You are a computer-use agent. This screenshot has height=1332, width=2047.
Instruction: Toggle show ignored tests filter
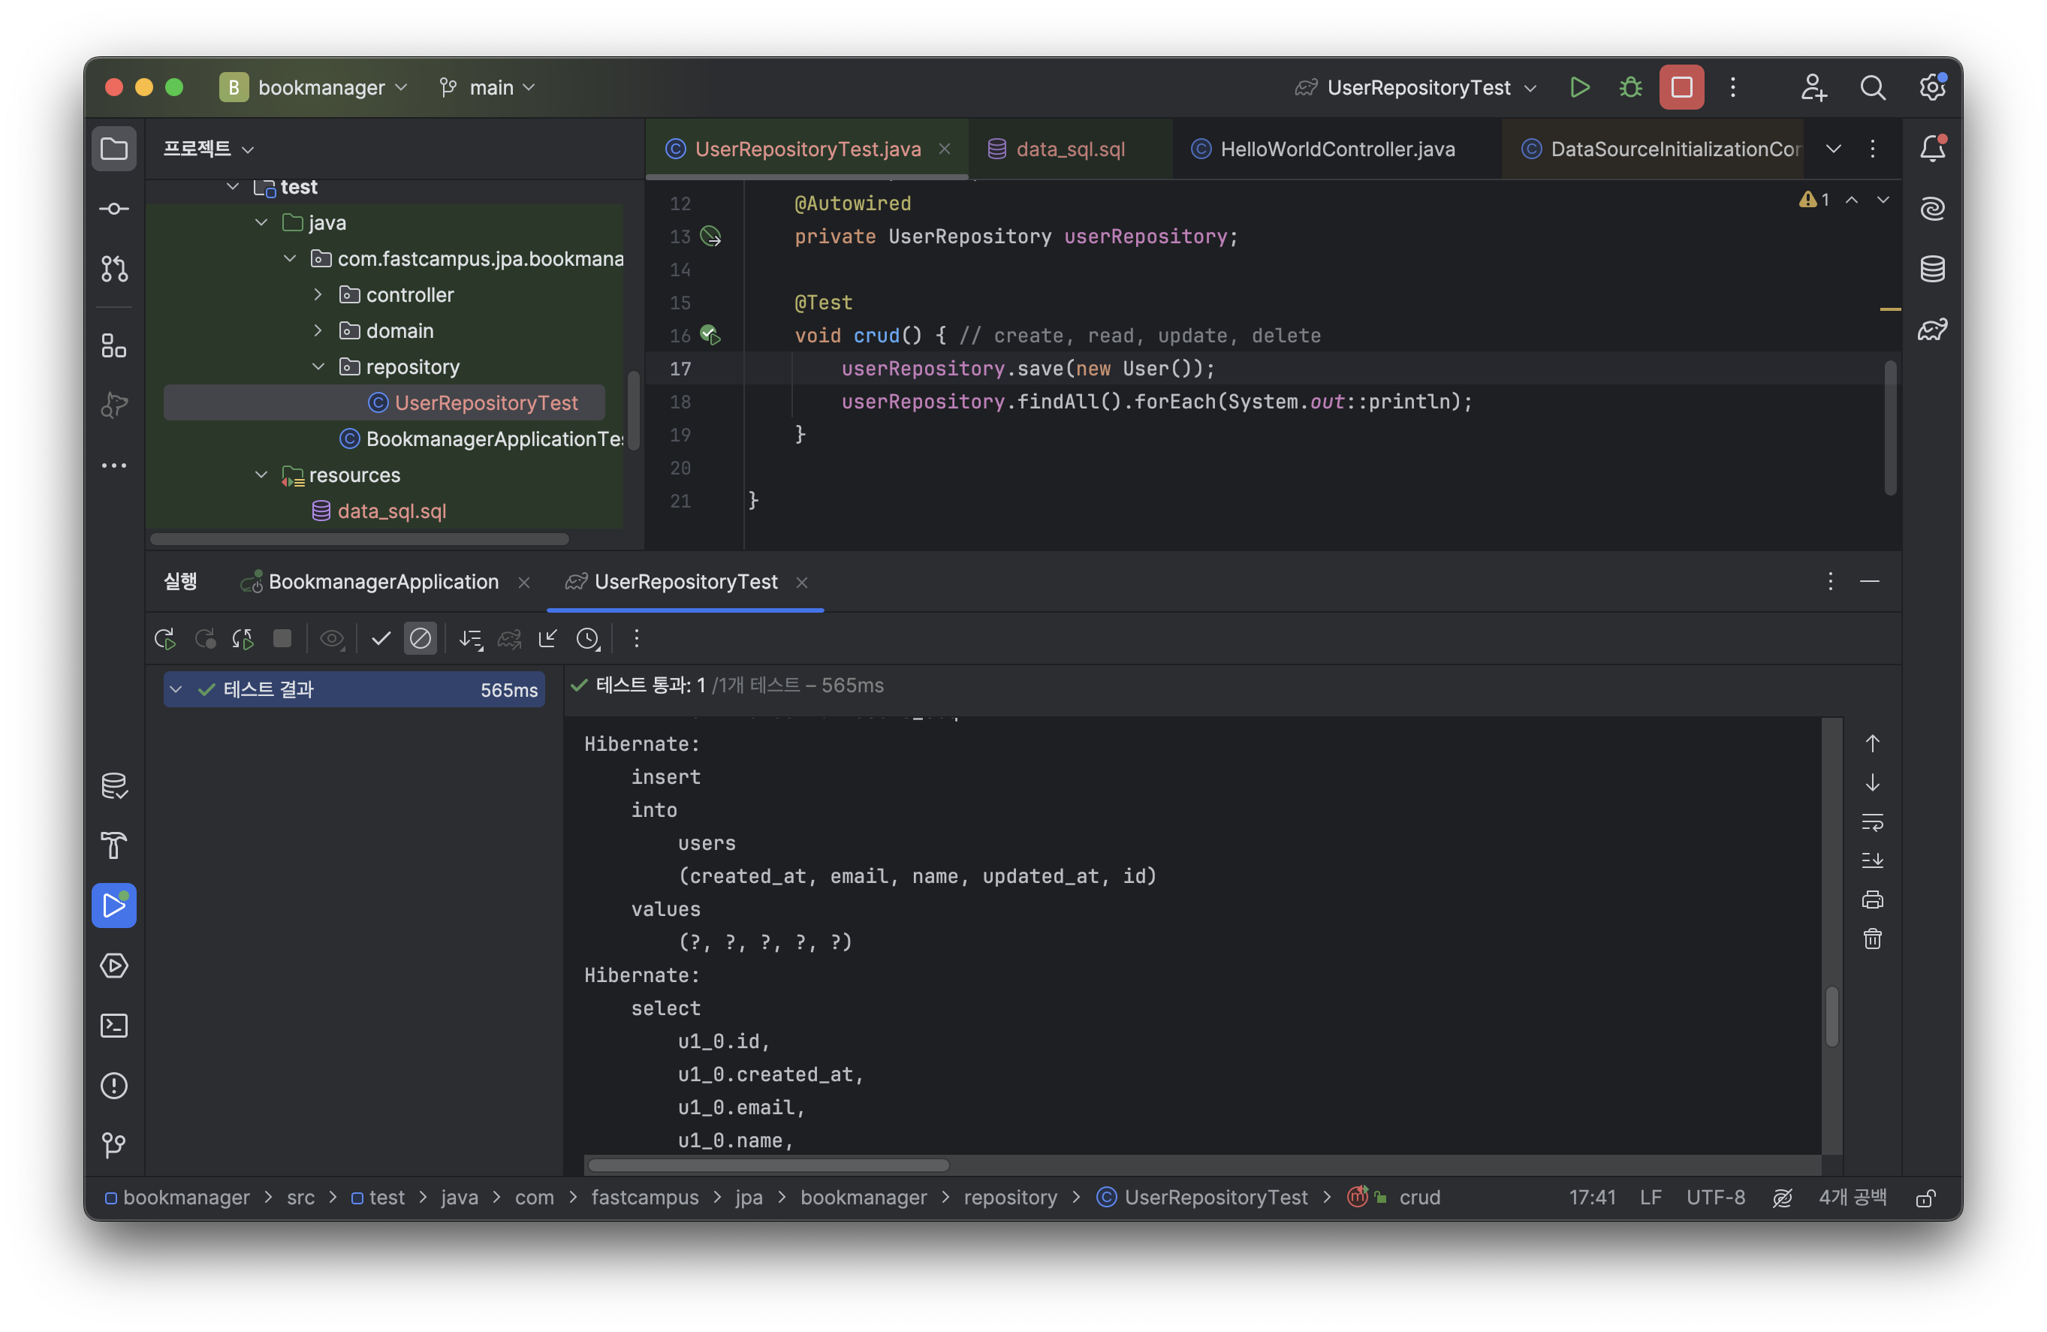pyautogui.click(x=421, y=639)
